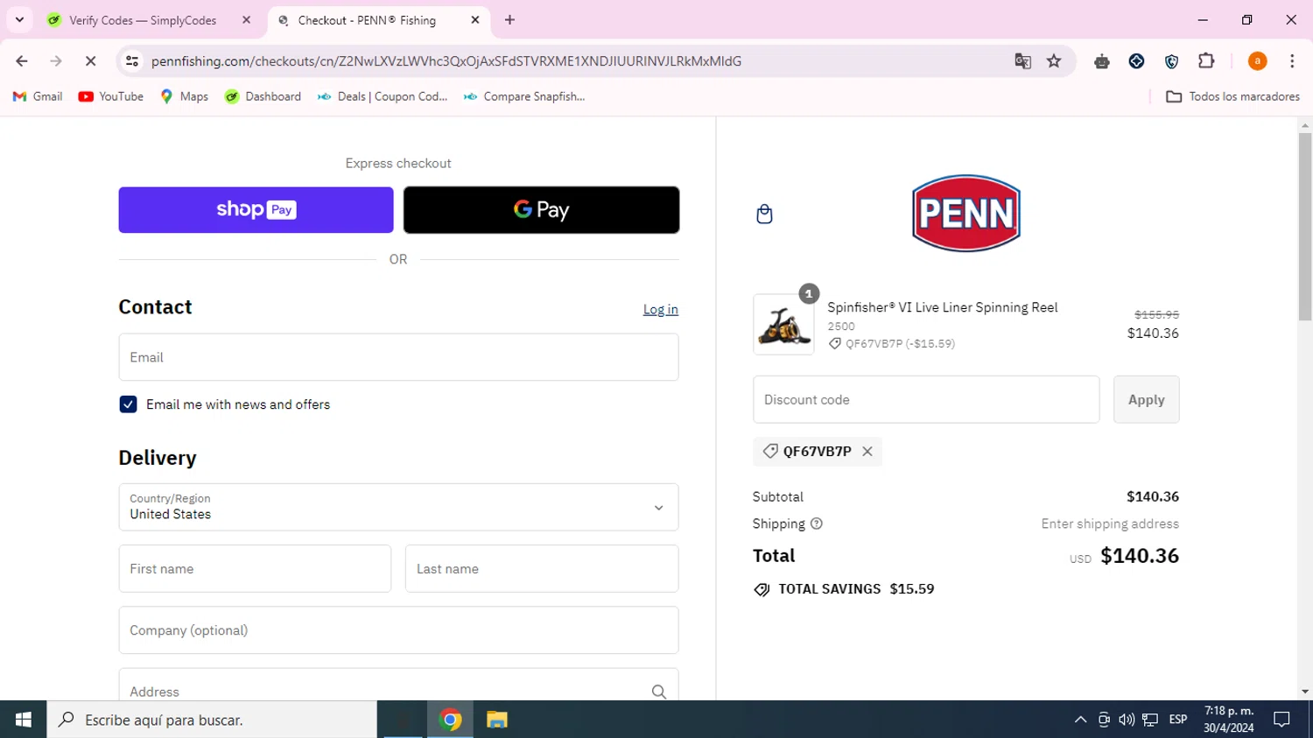The height and width of the screenshot is (738, 1313).
Task: Close the Verify Codes tab
Action: click(x=246, y=20)
